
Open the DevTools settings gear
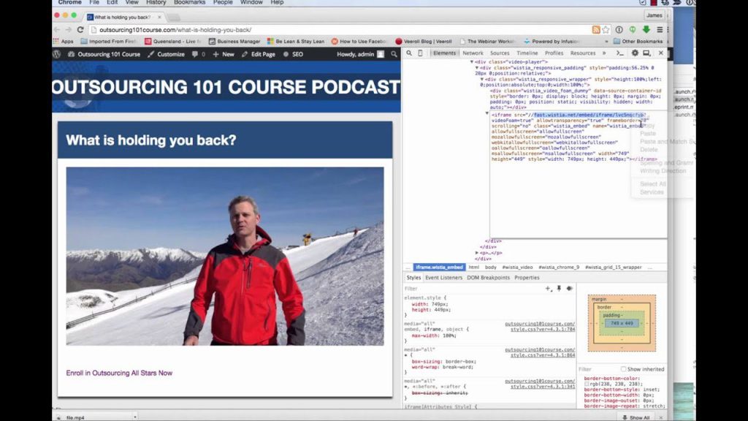[634, 53]
